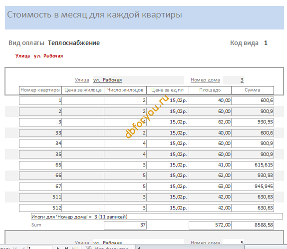Click the current page number box

click(40, 247)
